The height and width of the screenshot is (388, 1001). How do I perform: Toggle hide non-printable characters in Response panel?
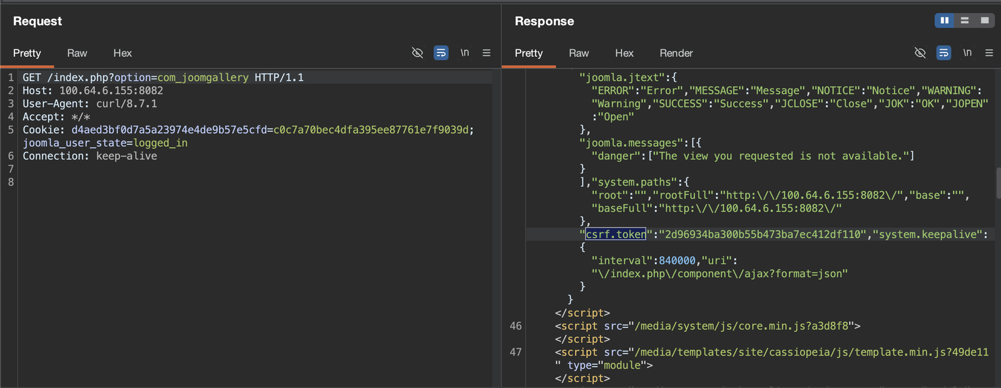pos(920,53)
